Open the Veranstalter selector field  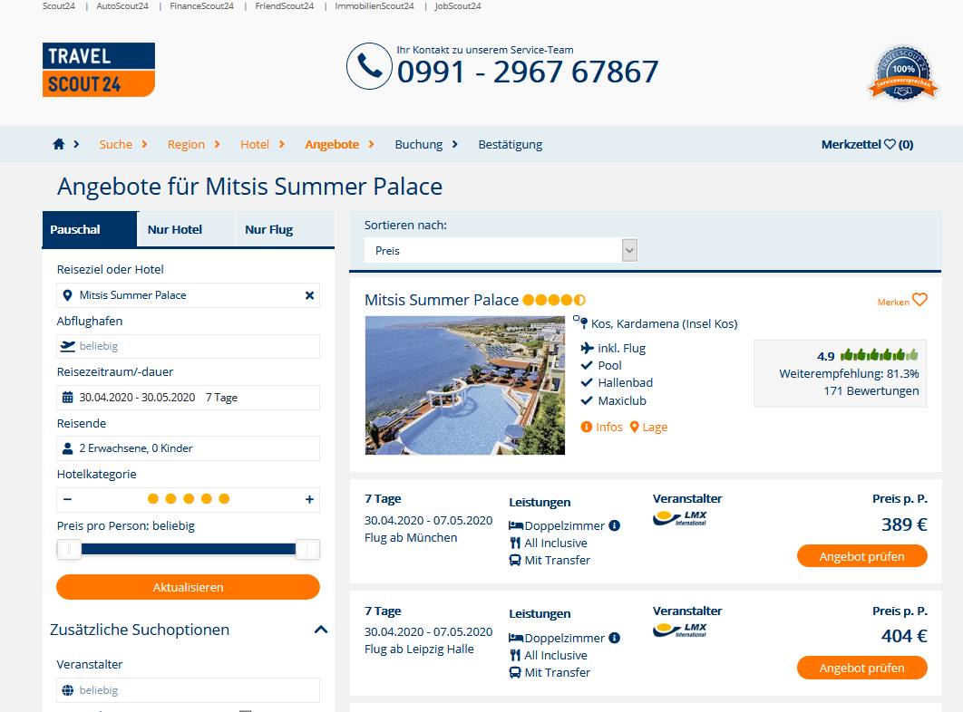pyautogui.click(x=188, y=690)
